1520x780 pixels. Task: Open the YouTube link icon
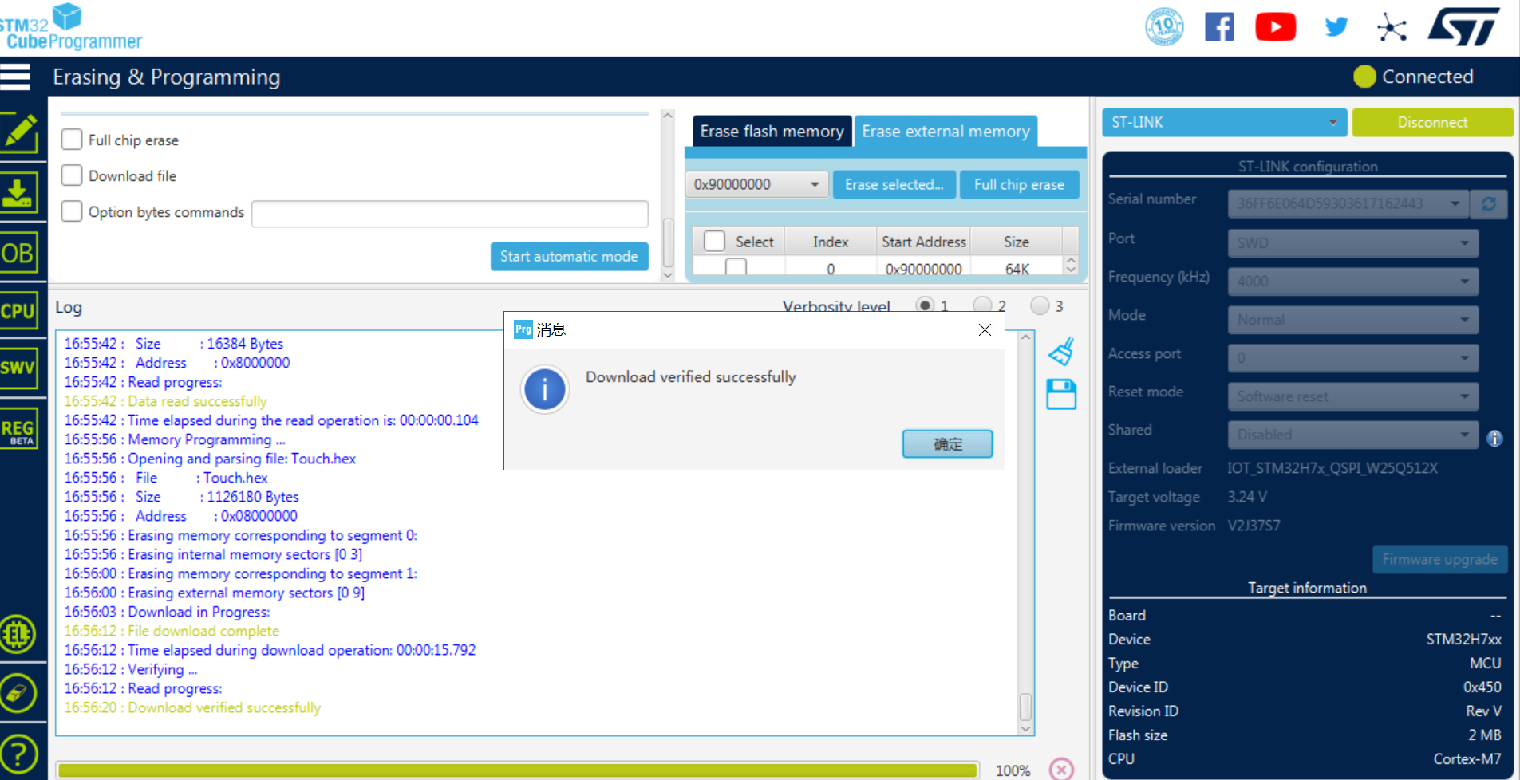tap(1275, 27)
